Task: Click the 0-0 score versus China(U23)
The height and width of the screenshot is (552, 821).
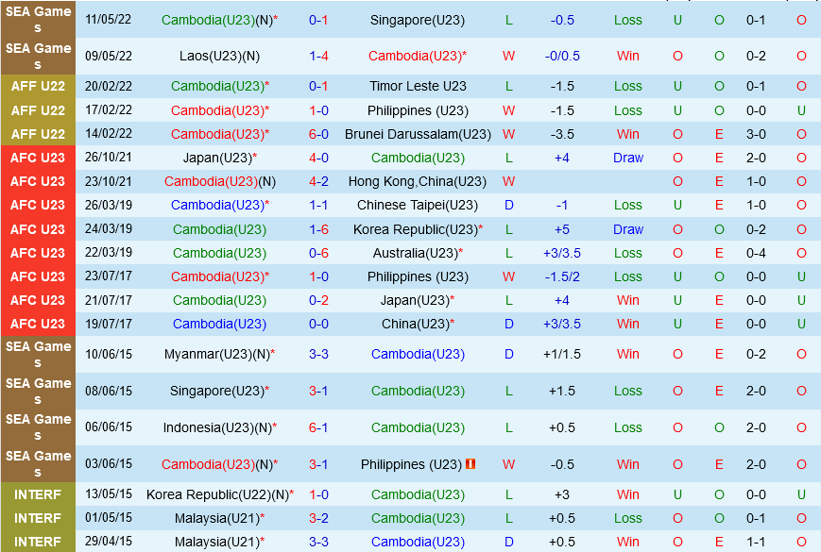Action: click(318, 324)
